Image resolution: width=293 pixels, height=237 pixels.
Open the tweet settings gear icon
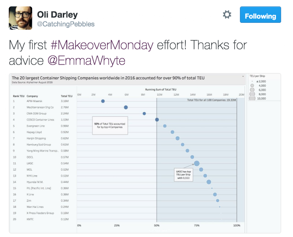227,15
